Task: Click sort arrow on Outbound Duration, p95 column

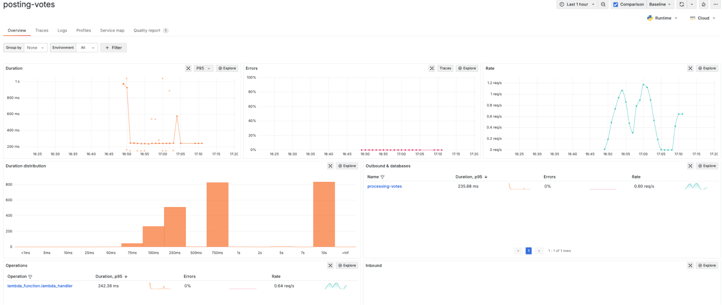Action: point(486,177)
